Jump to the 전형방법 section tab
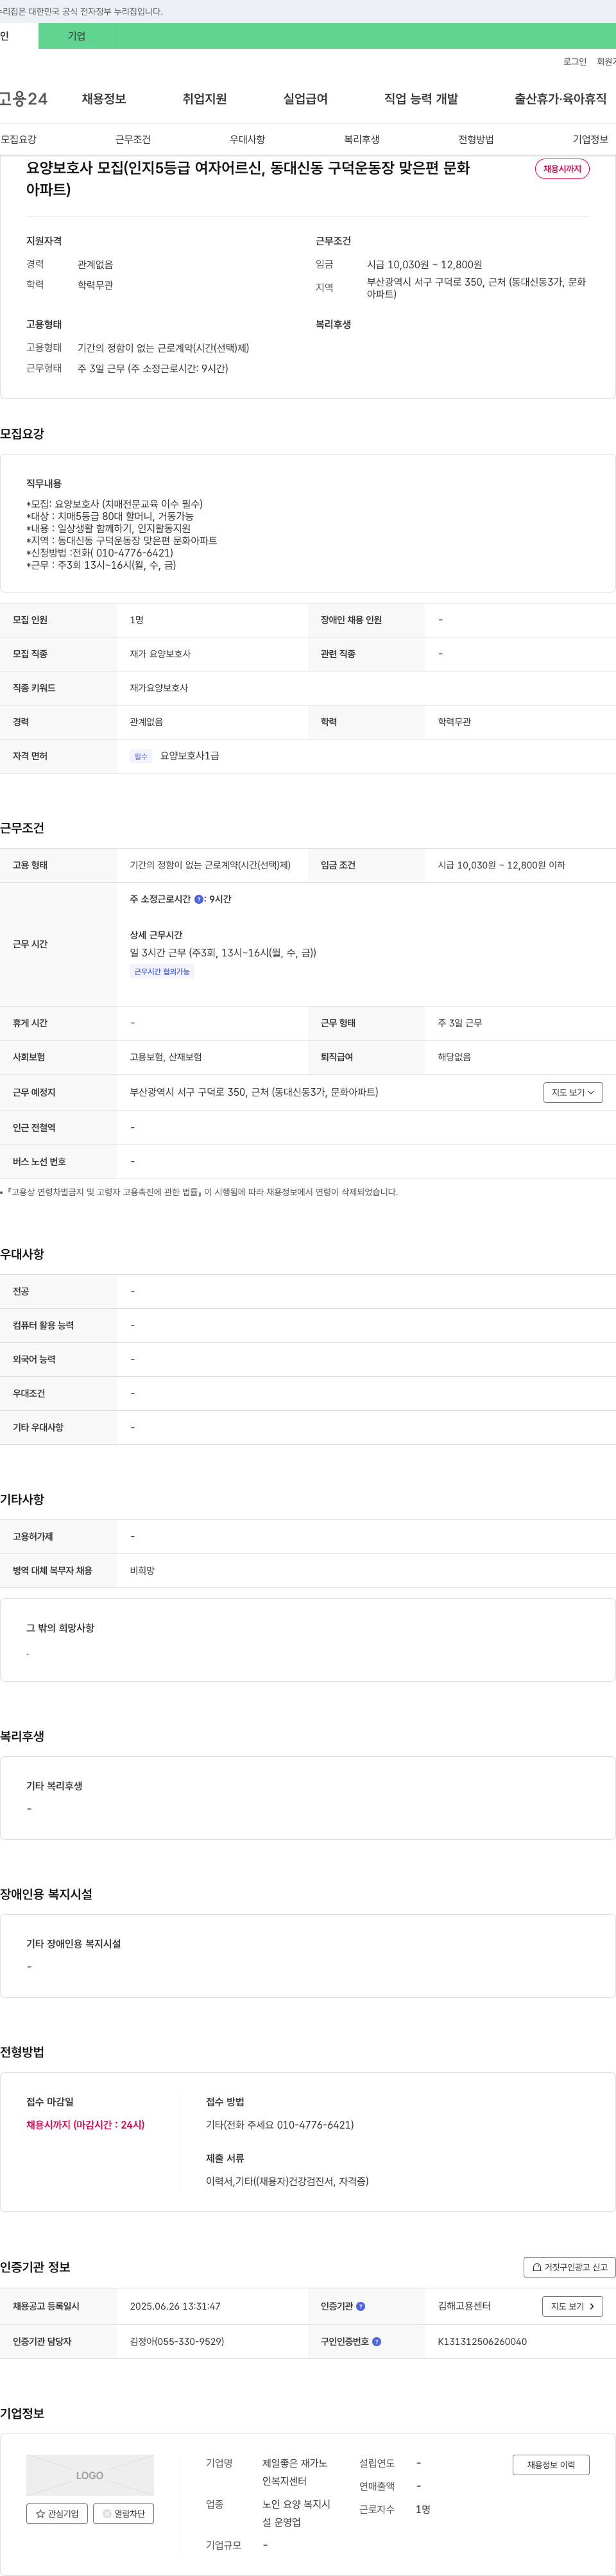The height and width of the screenshot is (2576, 616). [476, 139]
